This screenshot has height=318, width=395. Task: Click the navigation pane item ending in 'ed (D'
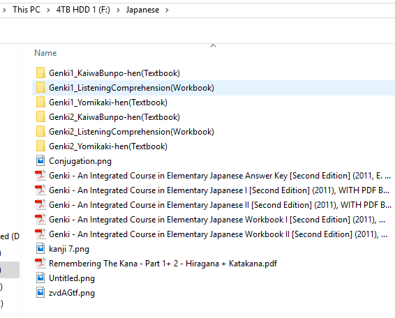tap(10, 236)
